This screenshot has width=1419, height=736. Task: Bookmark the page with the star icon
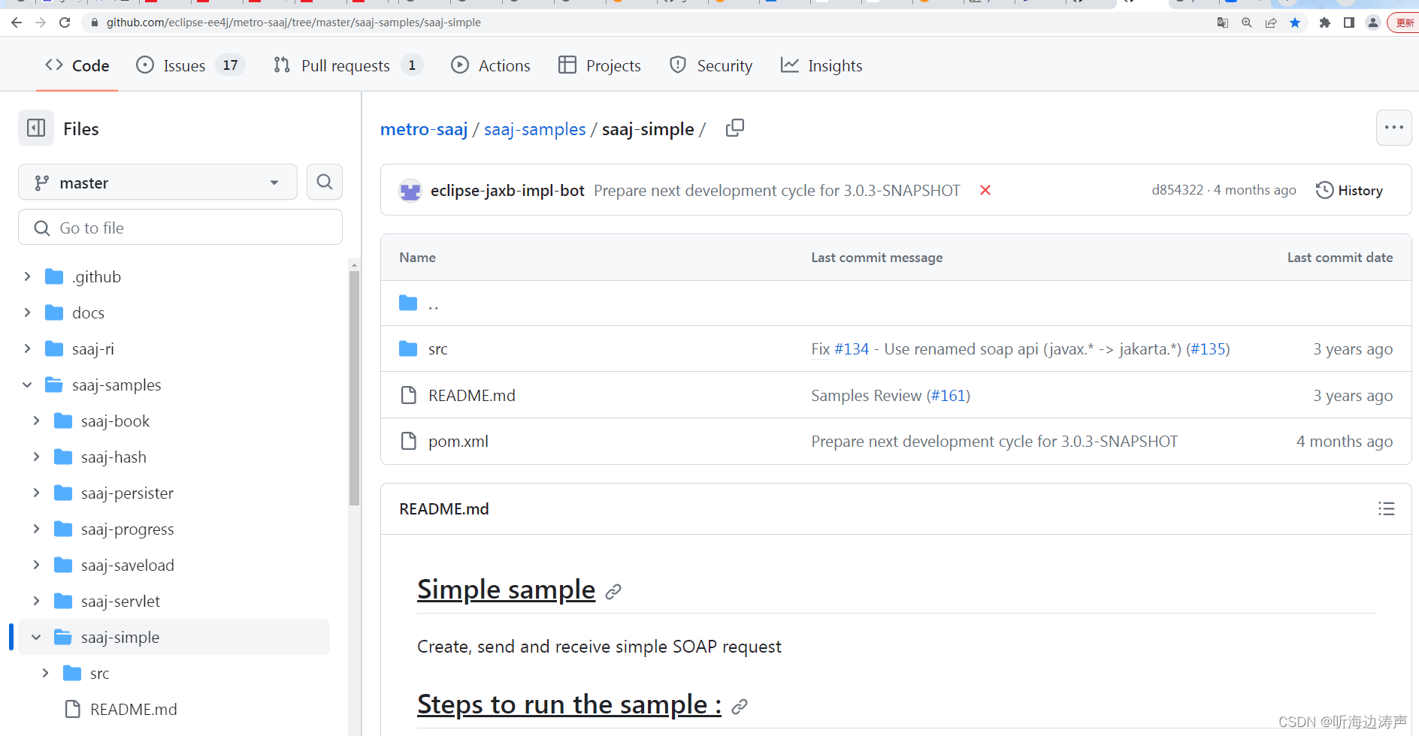(x=1295, y=23)
